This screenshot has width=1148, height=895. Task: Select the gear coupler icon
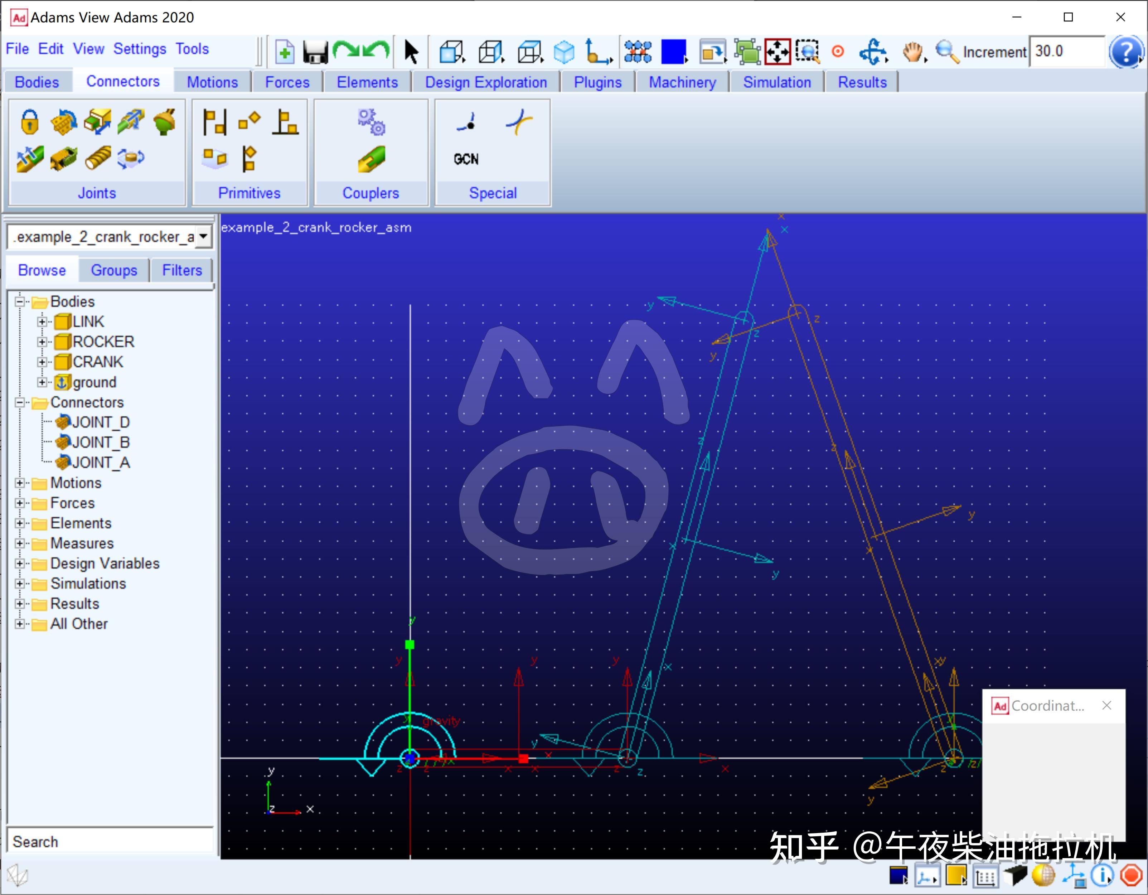click(x=371, y=122)
